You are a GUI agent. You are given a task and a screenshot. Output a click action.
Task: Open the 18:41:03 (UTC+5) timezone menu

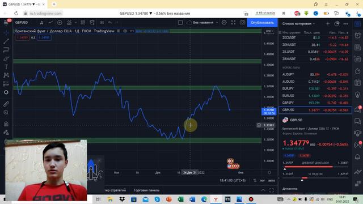[233, 180]
